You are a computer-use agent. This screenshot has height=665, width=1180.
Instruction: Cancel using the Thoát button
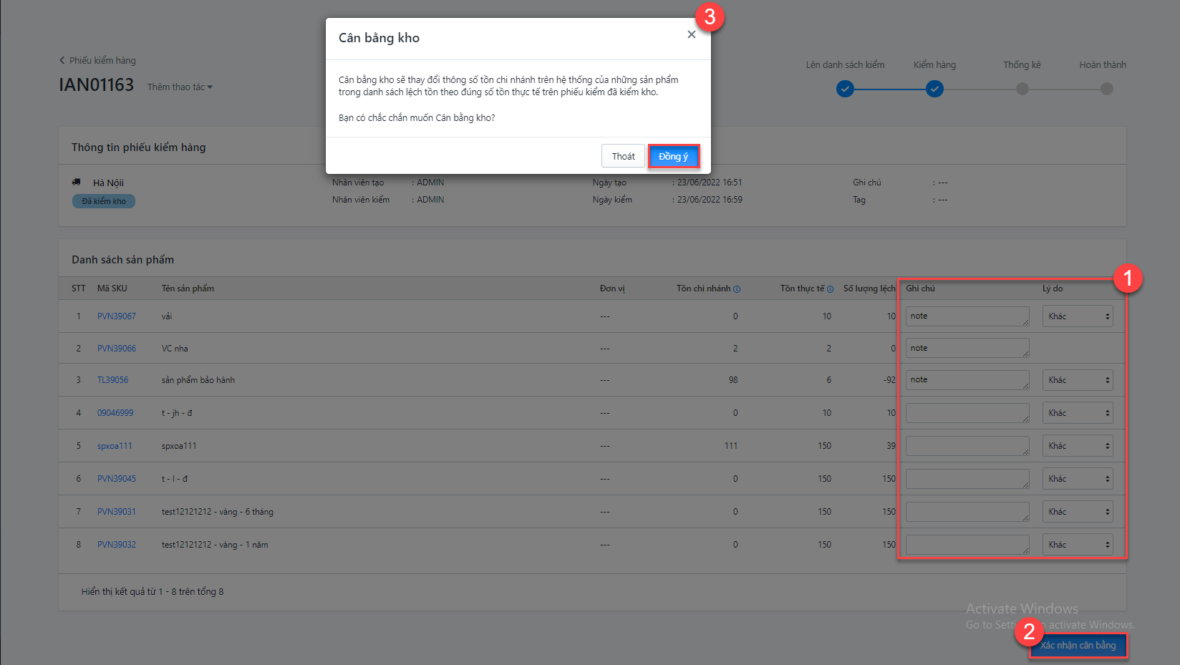(623, 156)
